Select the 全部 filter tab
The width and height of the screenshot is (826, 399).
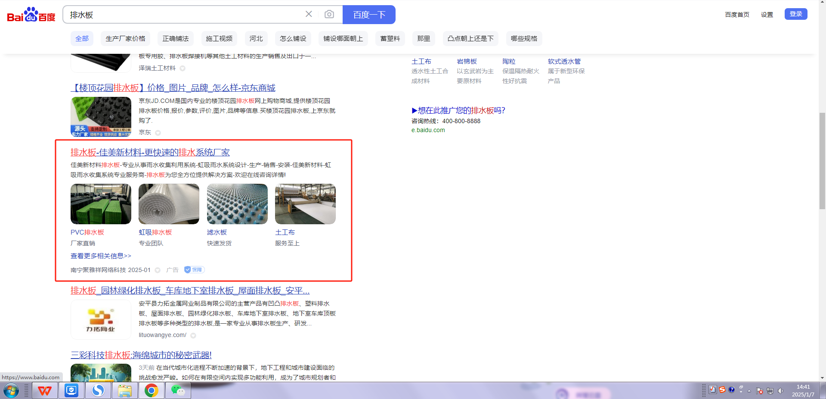coord(82,39)
